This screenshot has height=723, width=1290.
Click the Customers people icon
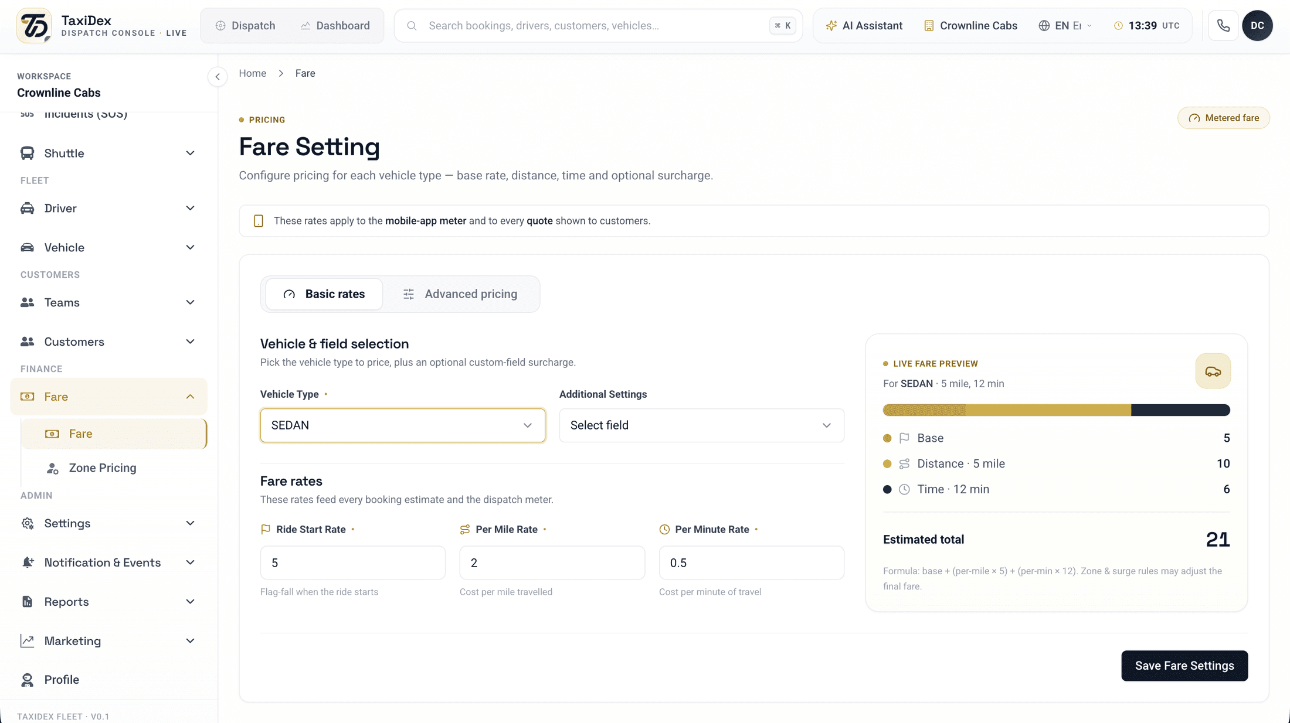(x=27, y=342)
